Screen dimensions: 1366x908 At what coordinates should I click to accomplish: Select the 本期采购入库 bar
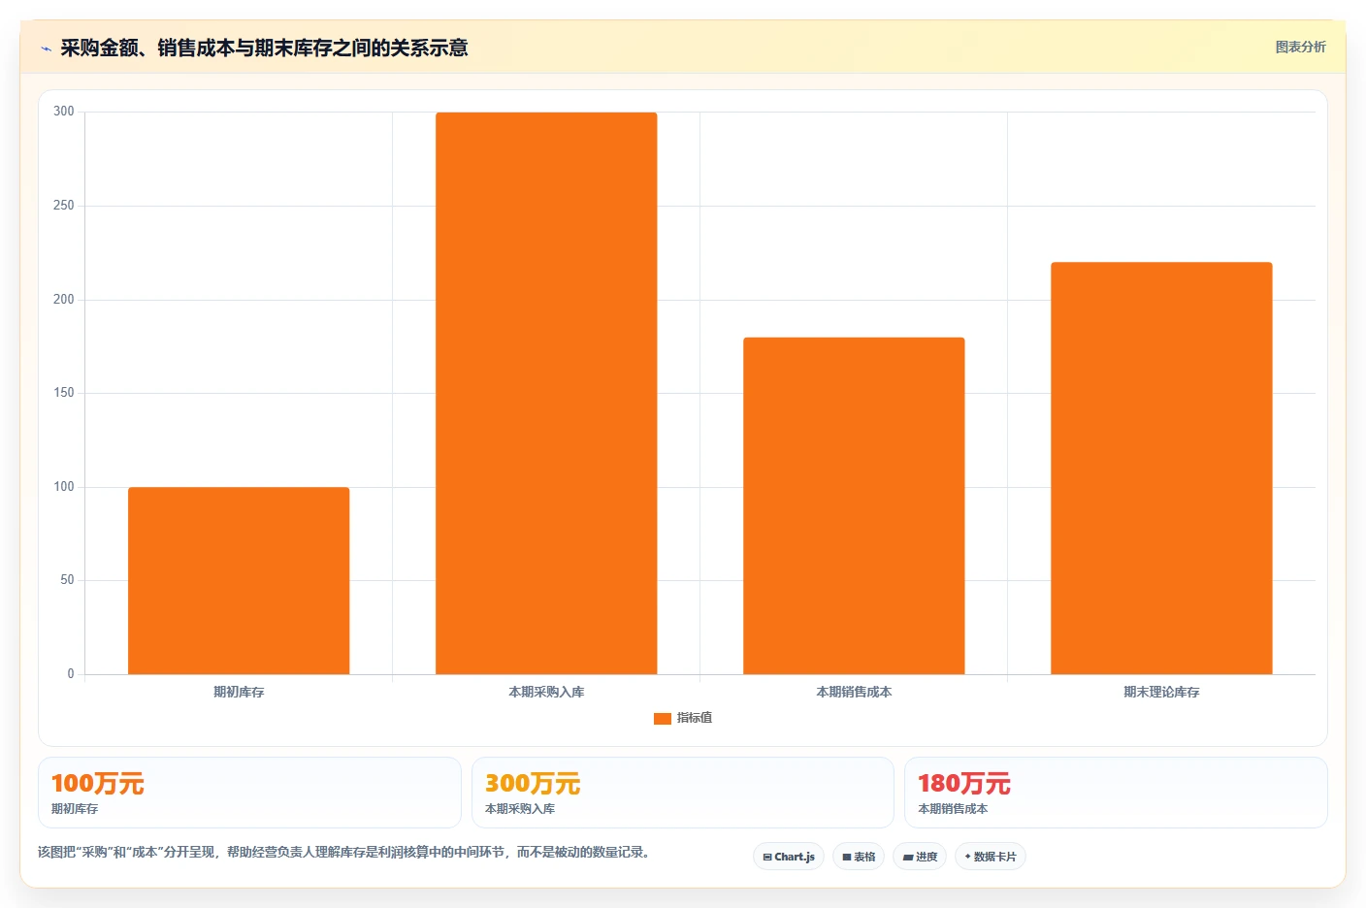(x=546, y=393)
